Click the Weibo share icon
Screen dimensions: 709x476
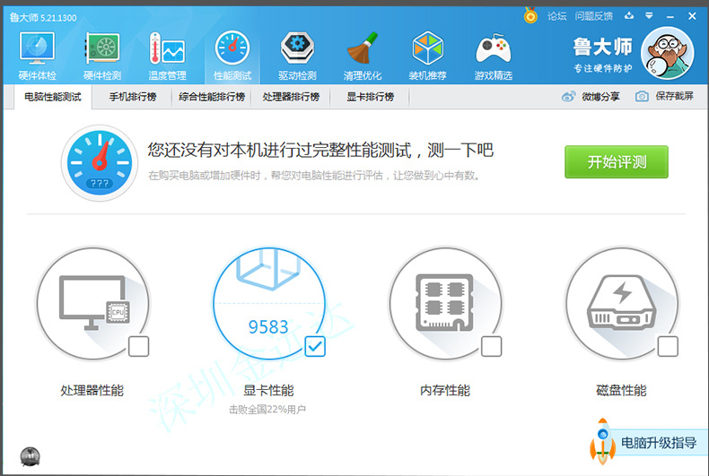click(568, 96)
